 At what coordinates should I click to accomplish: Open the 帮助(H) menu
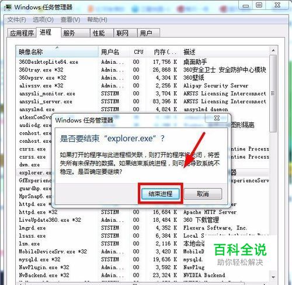tap(97, 20)
